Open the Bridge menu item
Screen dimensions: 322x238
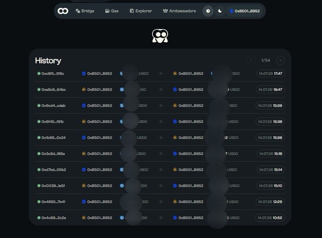(x=85, y=11)
